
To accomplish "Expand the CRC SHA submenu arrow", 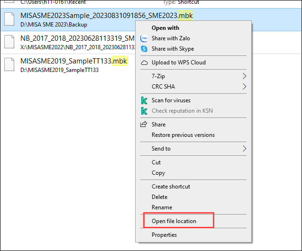I will point(245,87).
